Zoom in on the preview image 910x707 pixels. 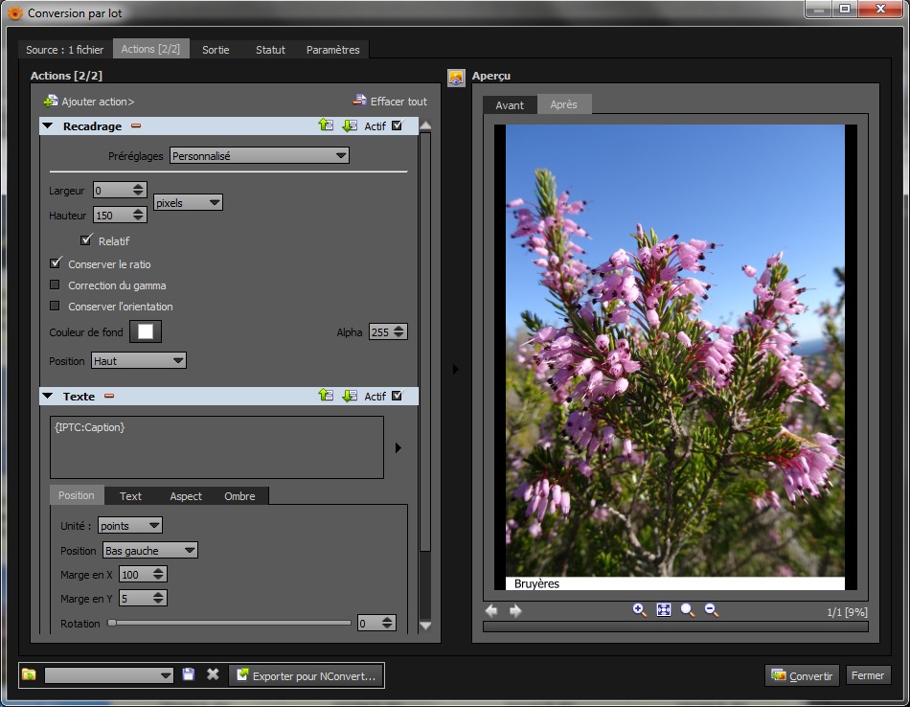pyautogui.click(x=640, y=610)
